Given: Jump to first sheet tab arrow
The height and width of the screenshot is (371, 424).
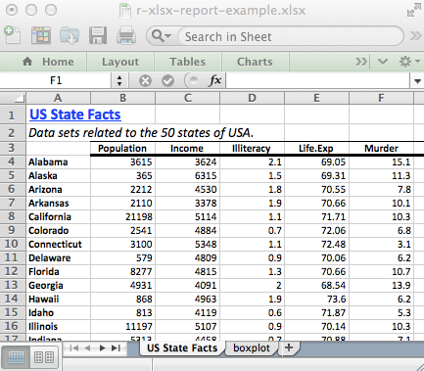Looking at the screenshot, I should pyautogui.click(x=74, y=348).
